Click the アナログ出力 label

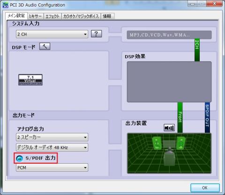tap(30, 129)
